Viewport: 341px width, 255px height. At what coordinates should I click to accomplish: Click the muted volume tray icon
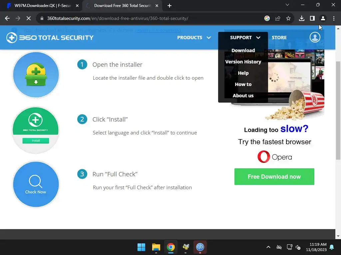(298, 247)
